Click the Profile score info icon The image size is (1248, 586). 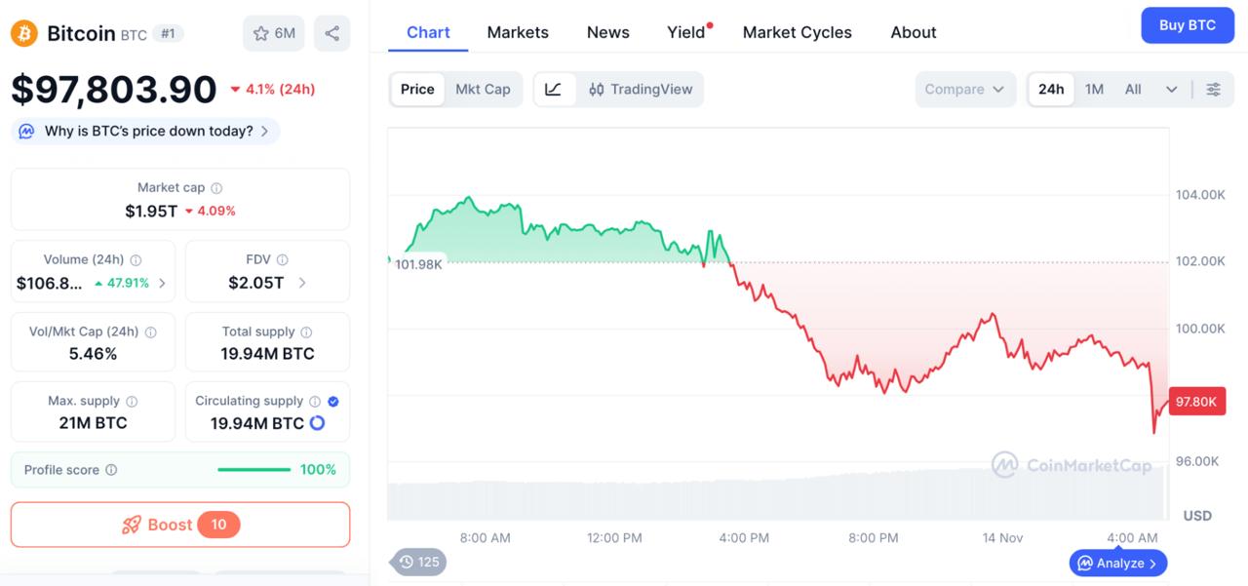111,470
